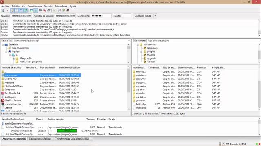Open the Sitio remoto path dropdown

[259, 41]
